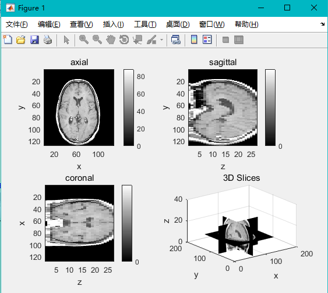Click the z axis label under sagittal plot
Screen dimensions: 328x293
point(223,166)
